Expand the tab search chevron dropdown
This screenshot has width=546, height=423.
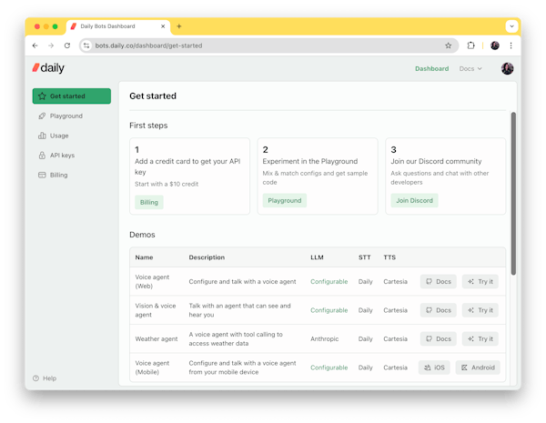[x=511, y=26]
